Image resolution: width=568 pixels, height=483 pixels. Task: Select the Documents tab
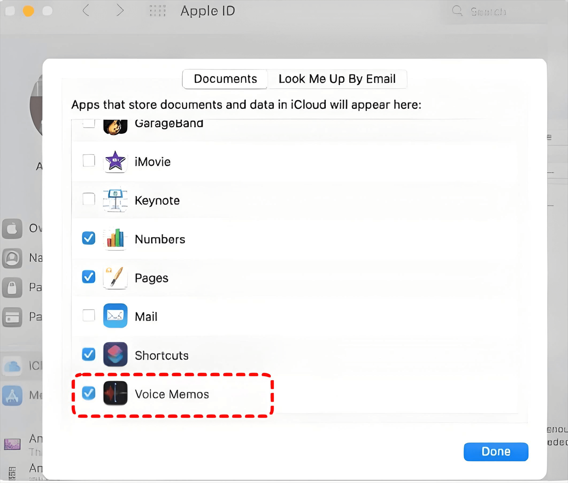pos(225,79)
